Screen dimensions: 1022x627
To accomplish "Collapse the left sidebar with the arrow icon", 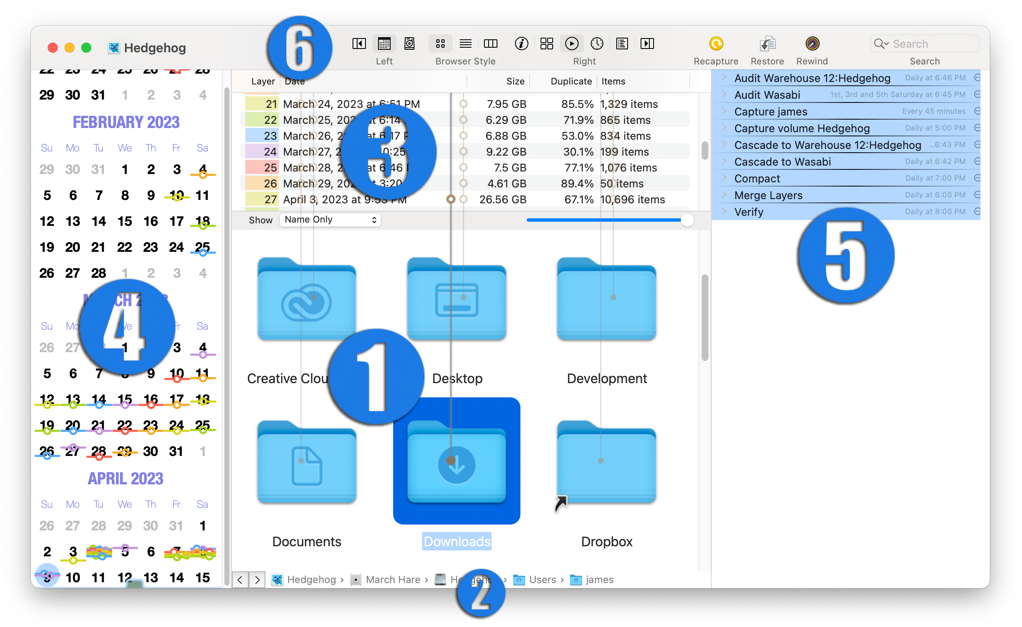I will [x=359, y=44].
